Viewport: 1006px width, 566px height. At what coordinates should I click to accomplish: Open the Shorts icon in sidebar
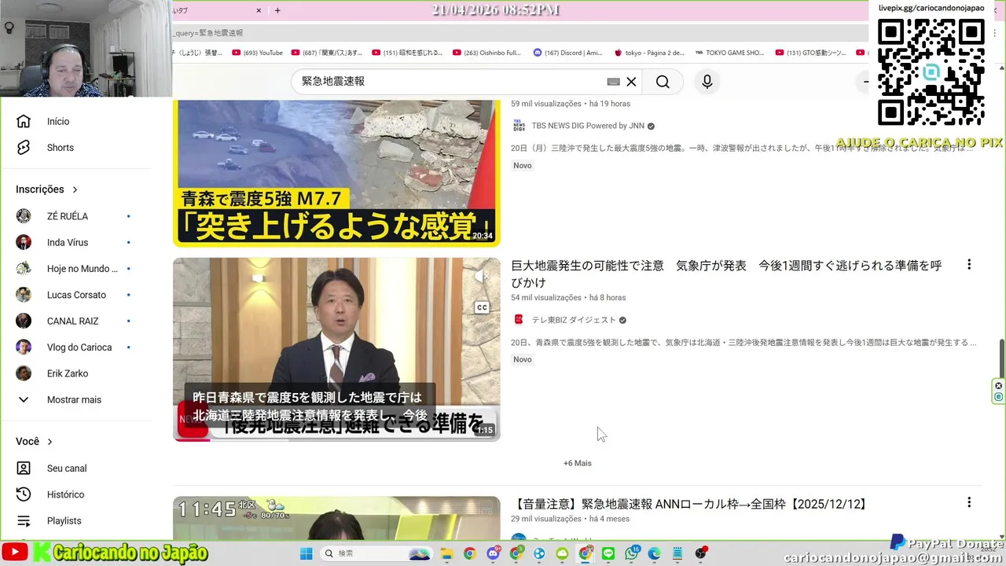click(x=24, y=148)
